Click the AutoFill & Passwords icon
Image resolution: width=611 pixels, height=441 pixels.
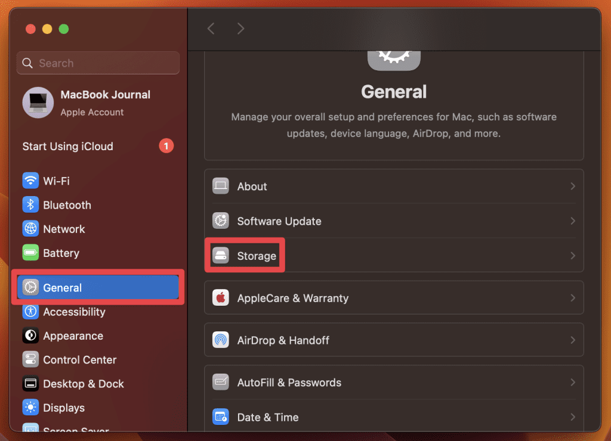tap(221, 382)
